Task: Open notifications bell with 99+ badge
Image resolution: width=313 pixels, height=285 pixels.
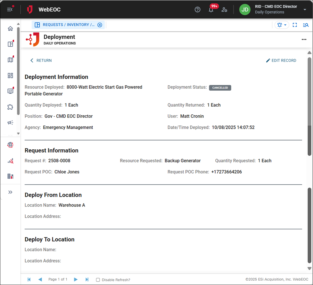Action: coord(211,10)
